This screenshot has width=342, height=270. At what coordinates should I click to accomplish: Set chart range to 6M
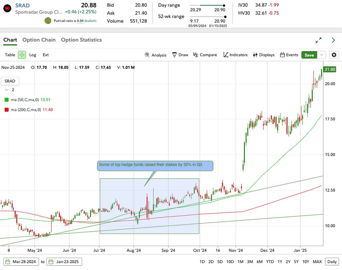click(x=260, y=262)
